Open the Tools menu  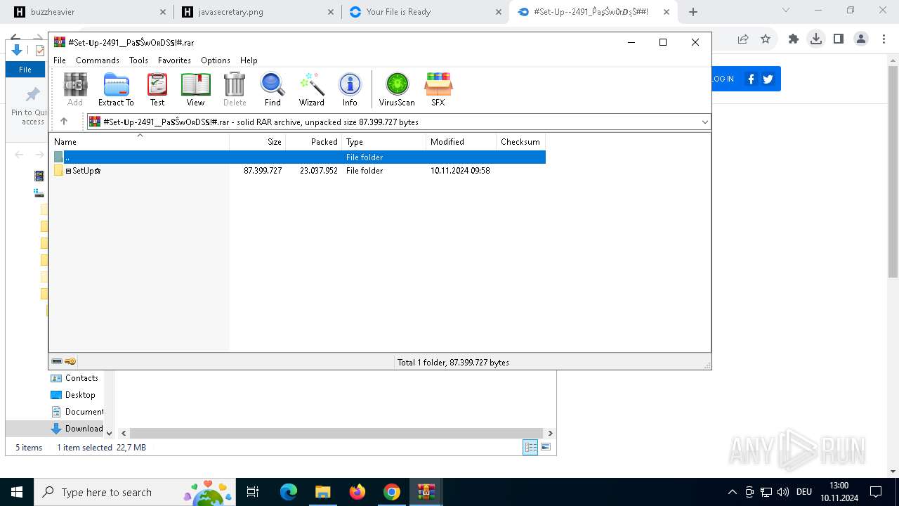(138, 60)
